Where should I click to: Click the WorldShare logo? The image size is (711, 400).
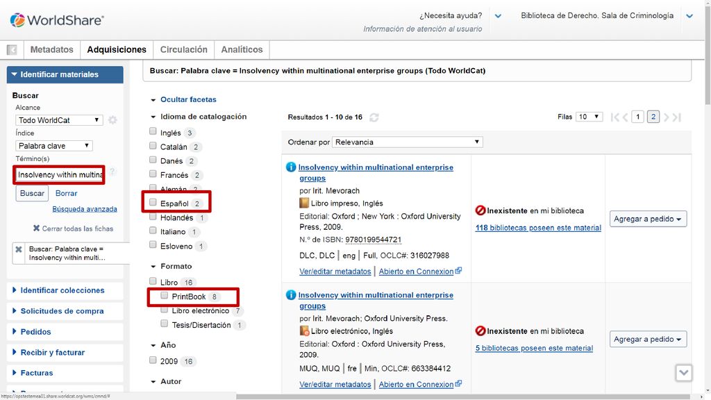coord(57,20)
